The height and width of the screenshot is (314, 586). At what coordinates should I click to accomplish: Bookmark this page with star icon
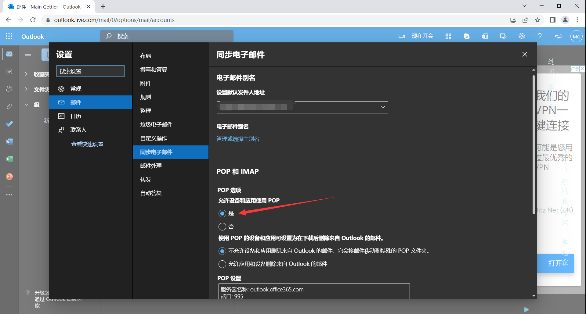pyautogui.click(x=537, y=20)
